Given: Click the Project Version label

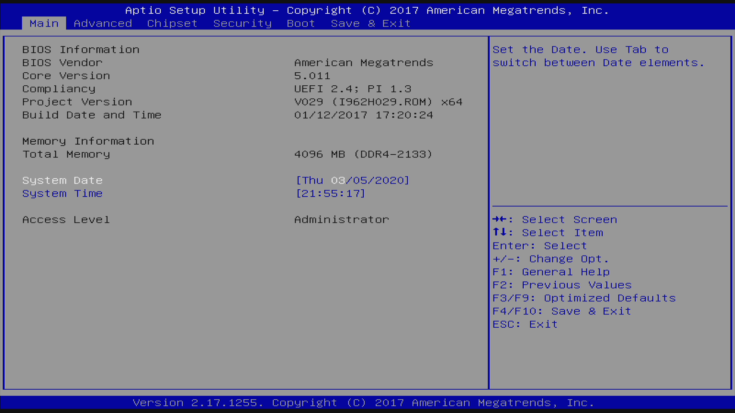Looking at the screenshot, I should (77, 102).
